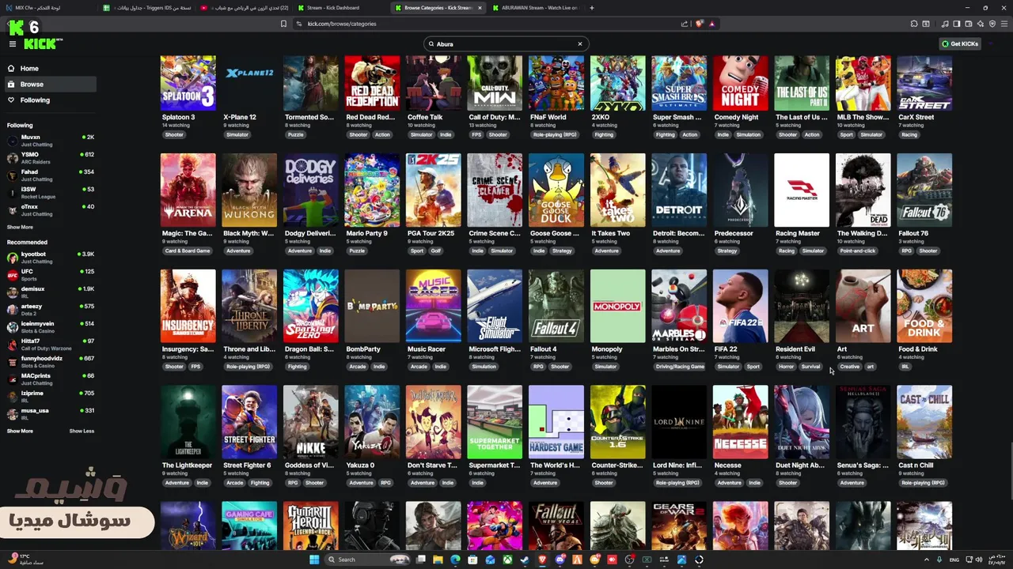Open the Splatoon 3 category thumbnail

point(188,83)
